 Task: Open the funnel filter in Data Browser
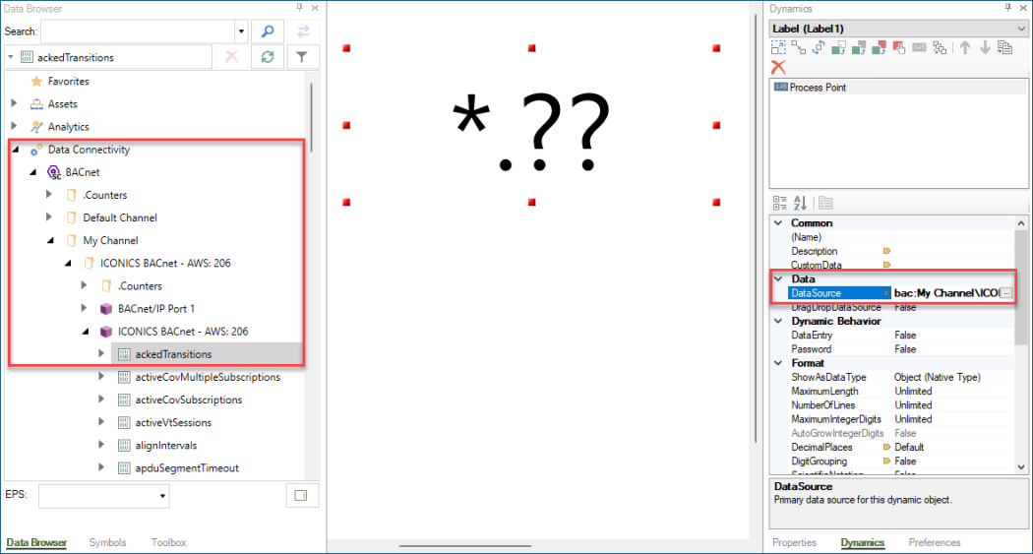[302, 57]
